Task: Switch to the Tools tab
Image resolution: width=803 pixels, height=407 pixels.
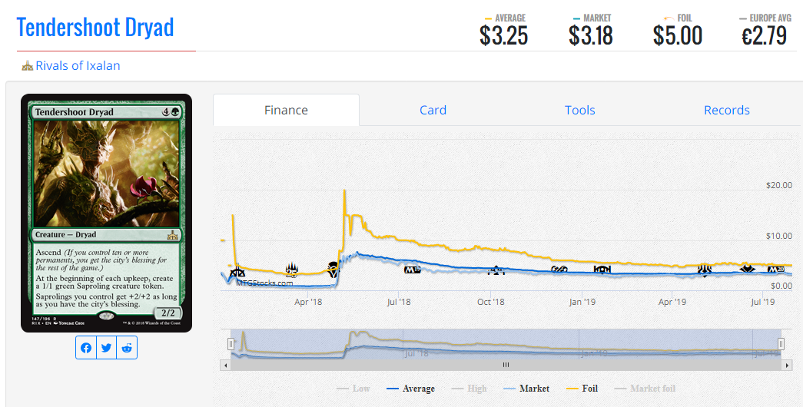Action: coord(579,110)
